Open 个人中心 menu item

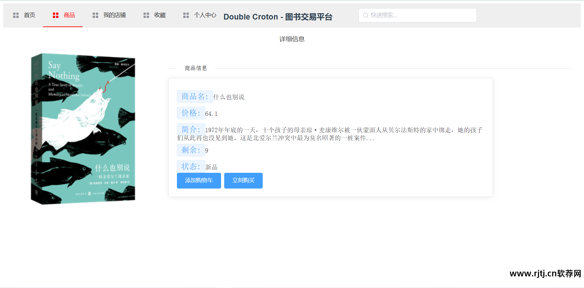(x=199, y=15)
